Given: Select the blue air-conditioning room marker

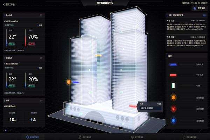Looking at the screenshot, I should click(75, 82).
